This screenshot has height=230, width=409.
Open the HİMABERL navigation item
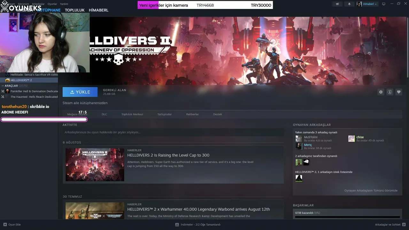click(x=99, y=10)
